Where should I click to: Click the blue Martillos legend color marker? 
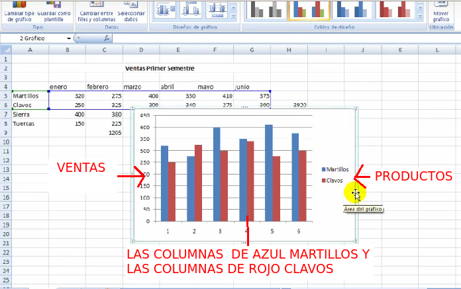pyautogui.click(x=323, y=169)
